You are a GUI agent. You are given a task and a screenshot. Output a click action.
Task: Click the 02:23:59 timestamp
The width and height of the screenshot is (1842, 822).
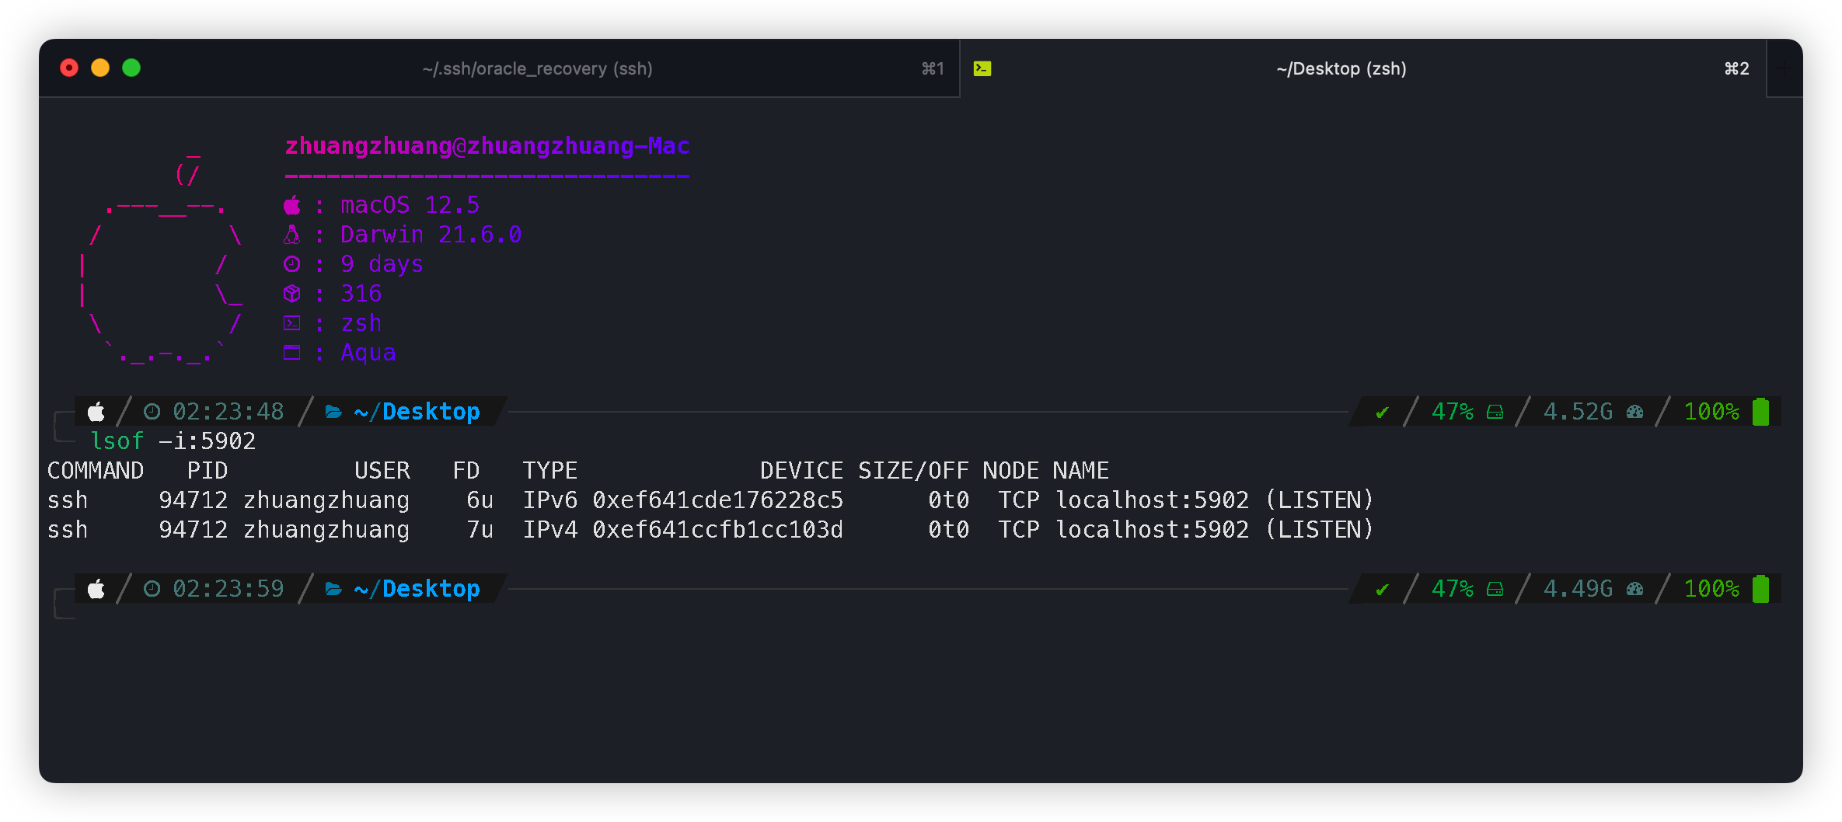(x=229, y=589)
